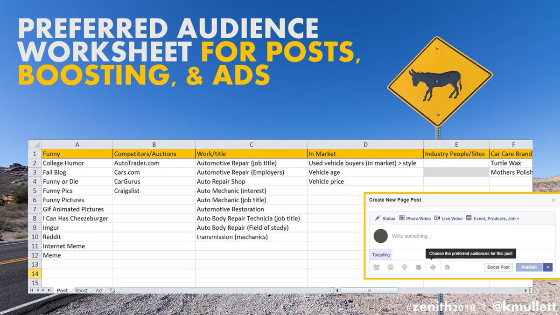Screen dimensions: 560x315
Task: Select column D header
Action: [x=365, y=144]
